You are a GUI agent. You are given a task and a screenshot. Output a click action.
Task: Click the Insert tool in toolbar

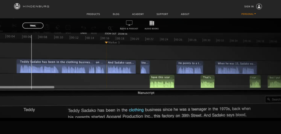click(47, 27)
